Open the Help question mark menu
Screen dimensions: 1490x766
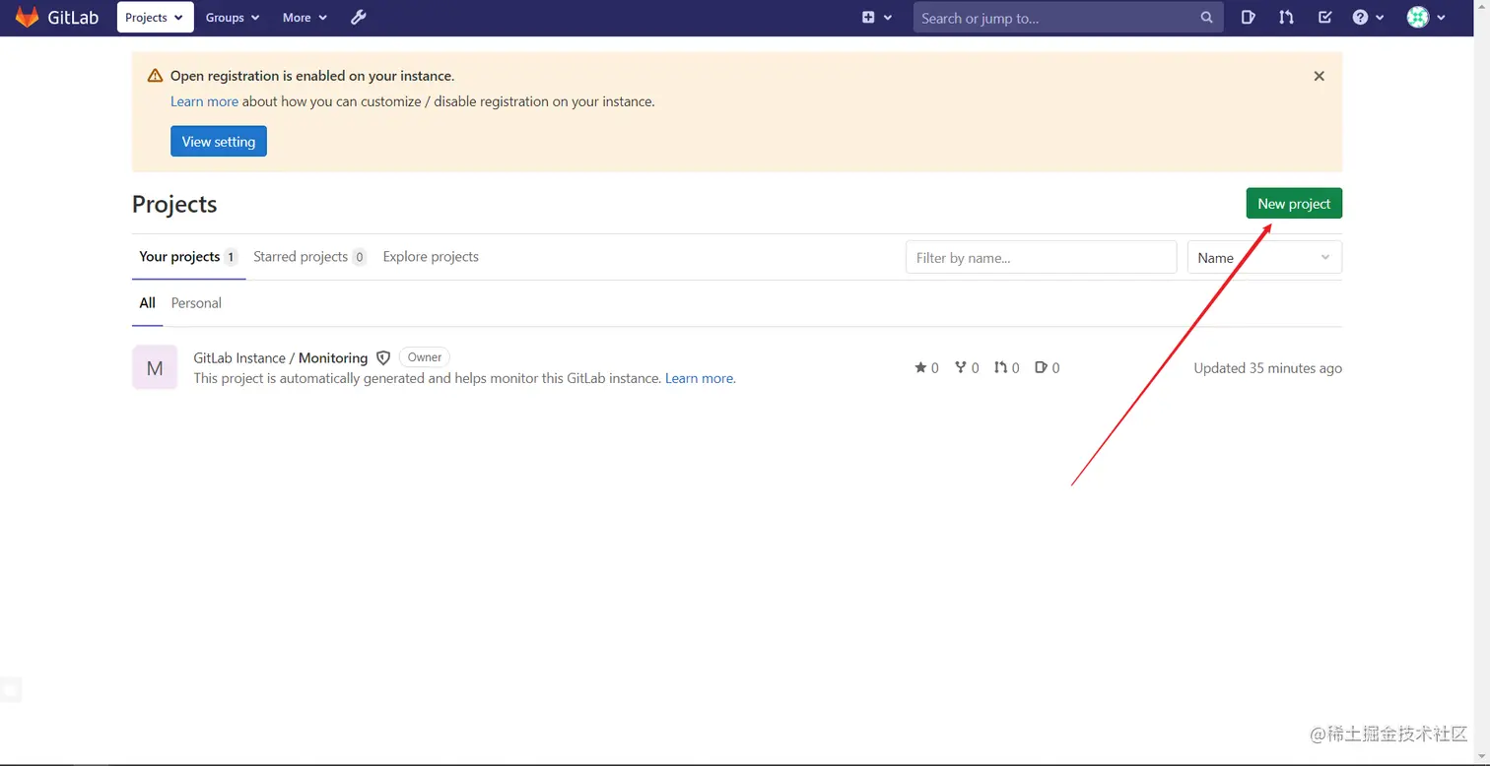(x=1368, y=18)
